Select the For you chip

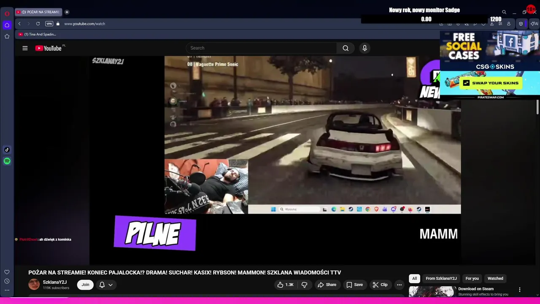tap(472, 278)
